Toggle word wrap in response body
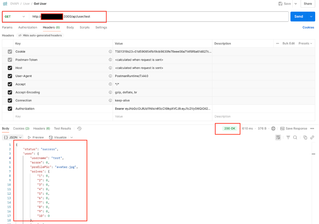The width and height of the screenshot is (319, 224). [278, 137]
